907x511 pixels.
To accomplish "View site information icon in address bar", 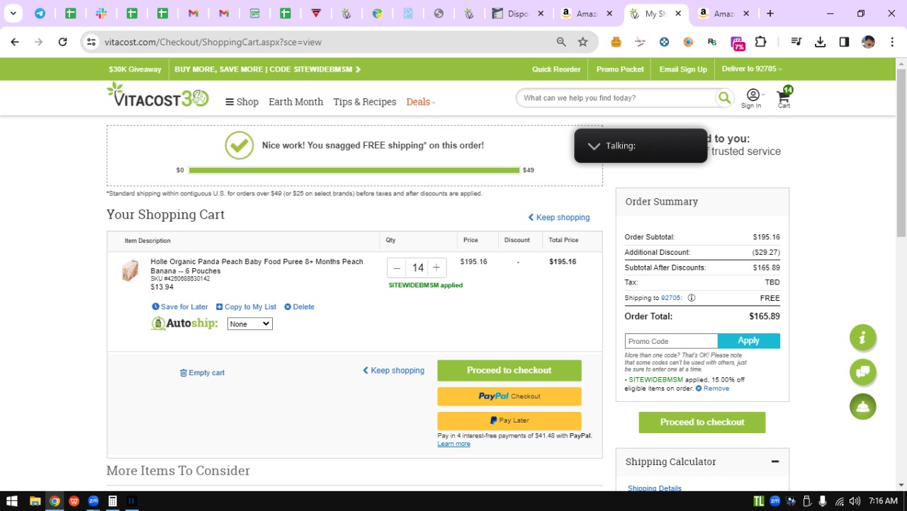I will point(91,42).
